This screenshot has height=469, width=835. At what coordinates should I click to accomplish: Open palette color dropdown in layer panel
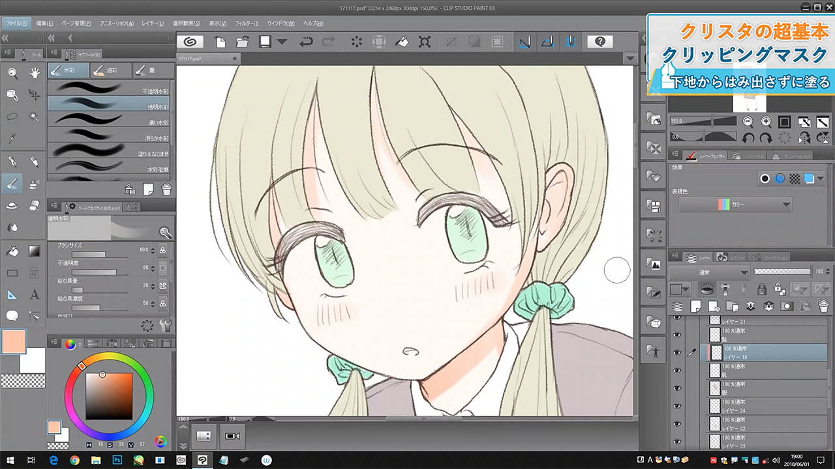click(x=681, y=289)
